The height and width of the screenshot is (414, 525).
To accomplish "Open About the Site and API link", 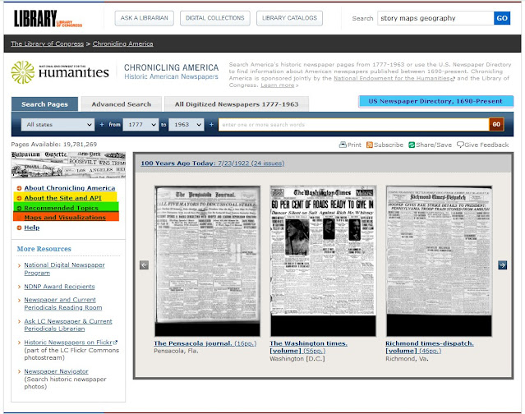I will [62, 198].
